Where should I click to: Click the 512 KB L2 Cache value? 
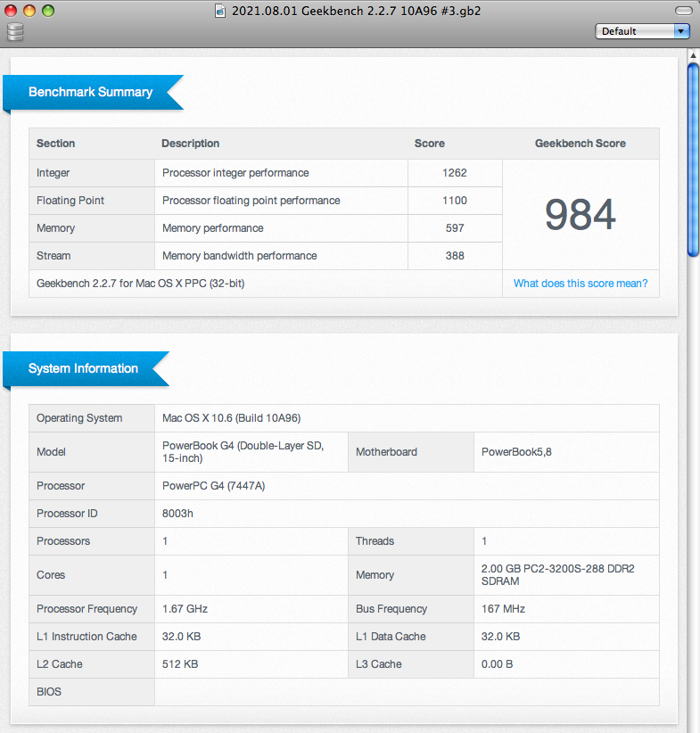coord(180,663)
